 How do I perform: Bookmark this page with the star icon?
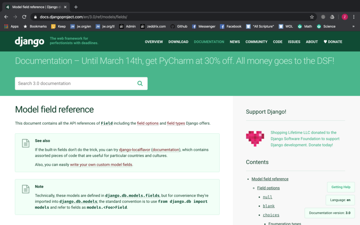pyautogui.click(x=311, y=17)
